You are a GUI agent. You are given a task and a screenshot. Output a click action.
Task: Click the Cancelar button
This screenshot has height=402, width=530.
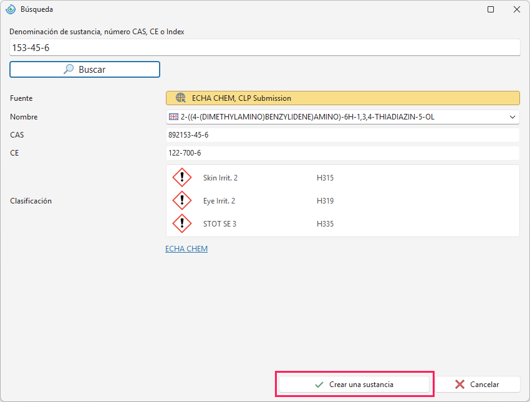[x=477, y=385]
